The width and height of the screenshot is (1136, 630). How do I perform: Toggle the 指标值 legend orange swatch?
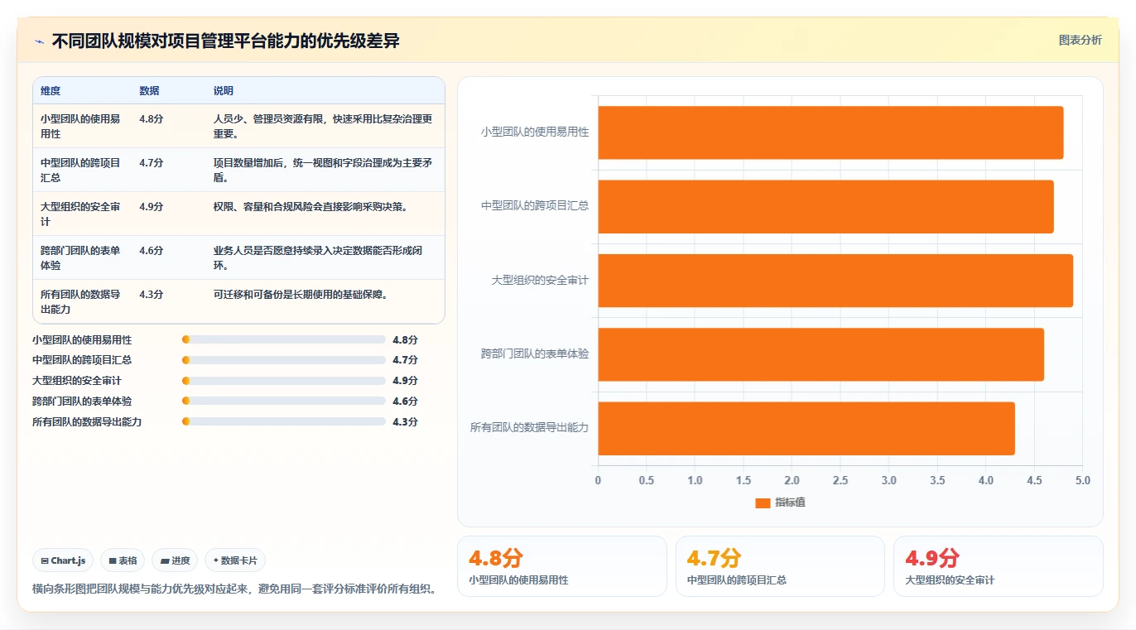click(x=763, y=503)
